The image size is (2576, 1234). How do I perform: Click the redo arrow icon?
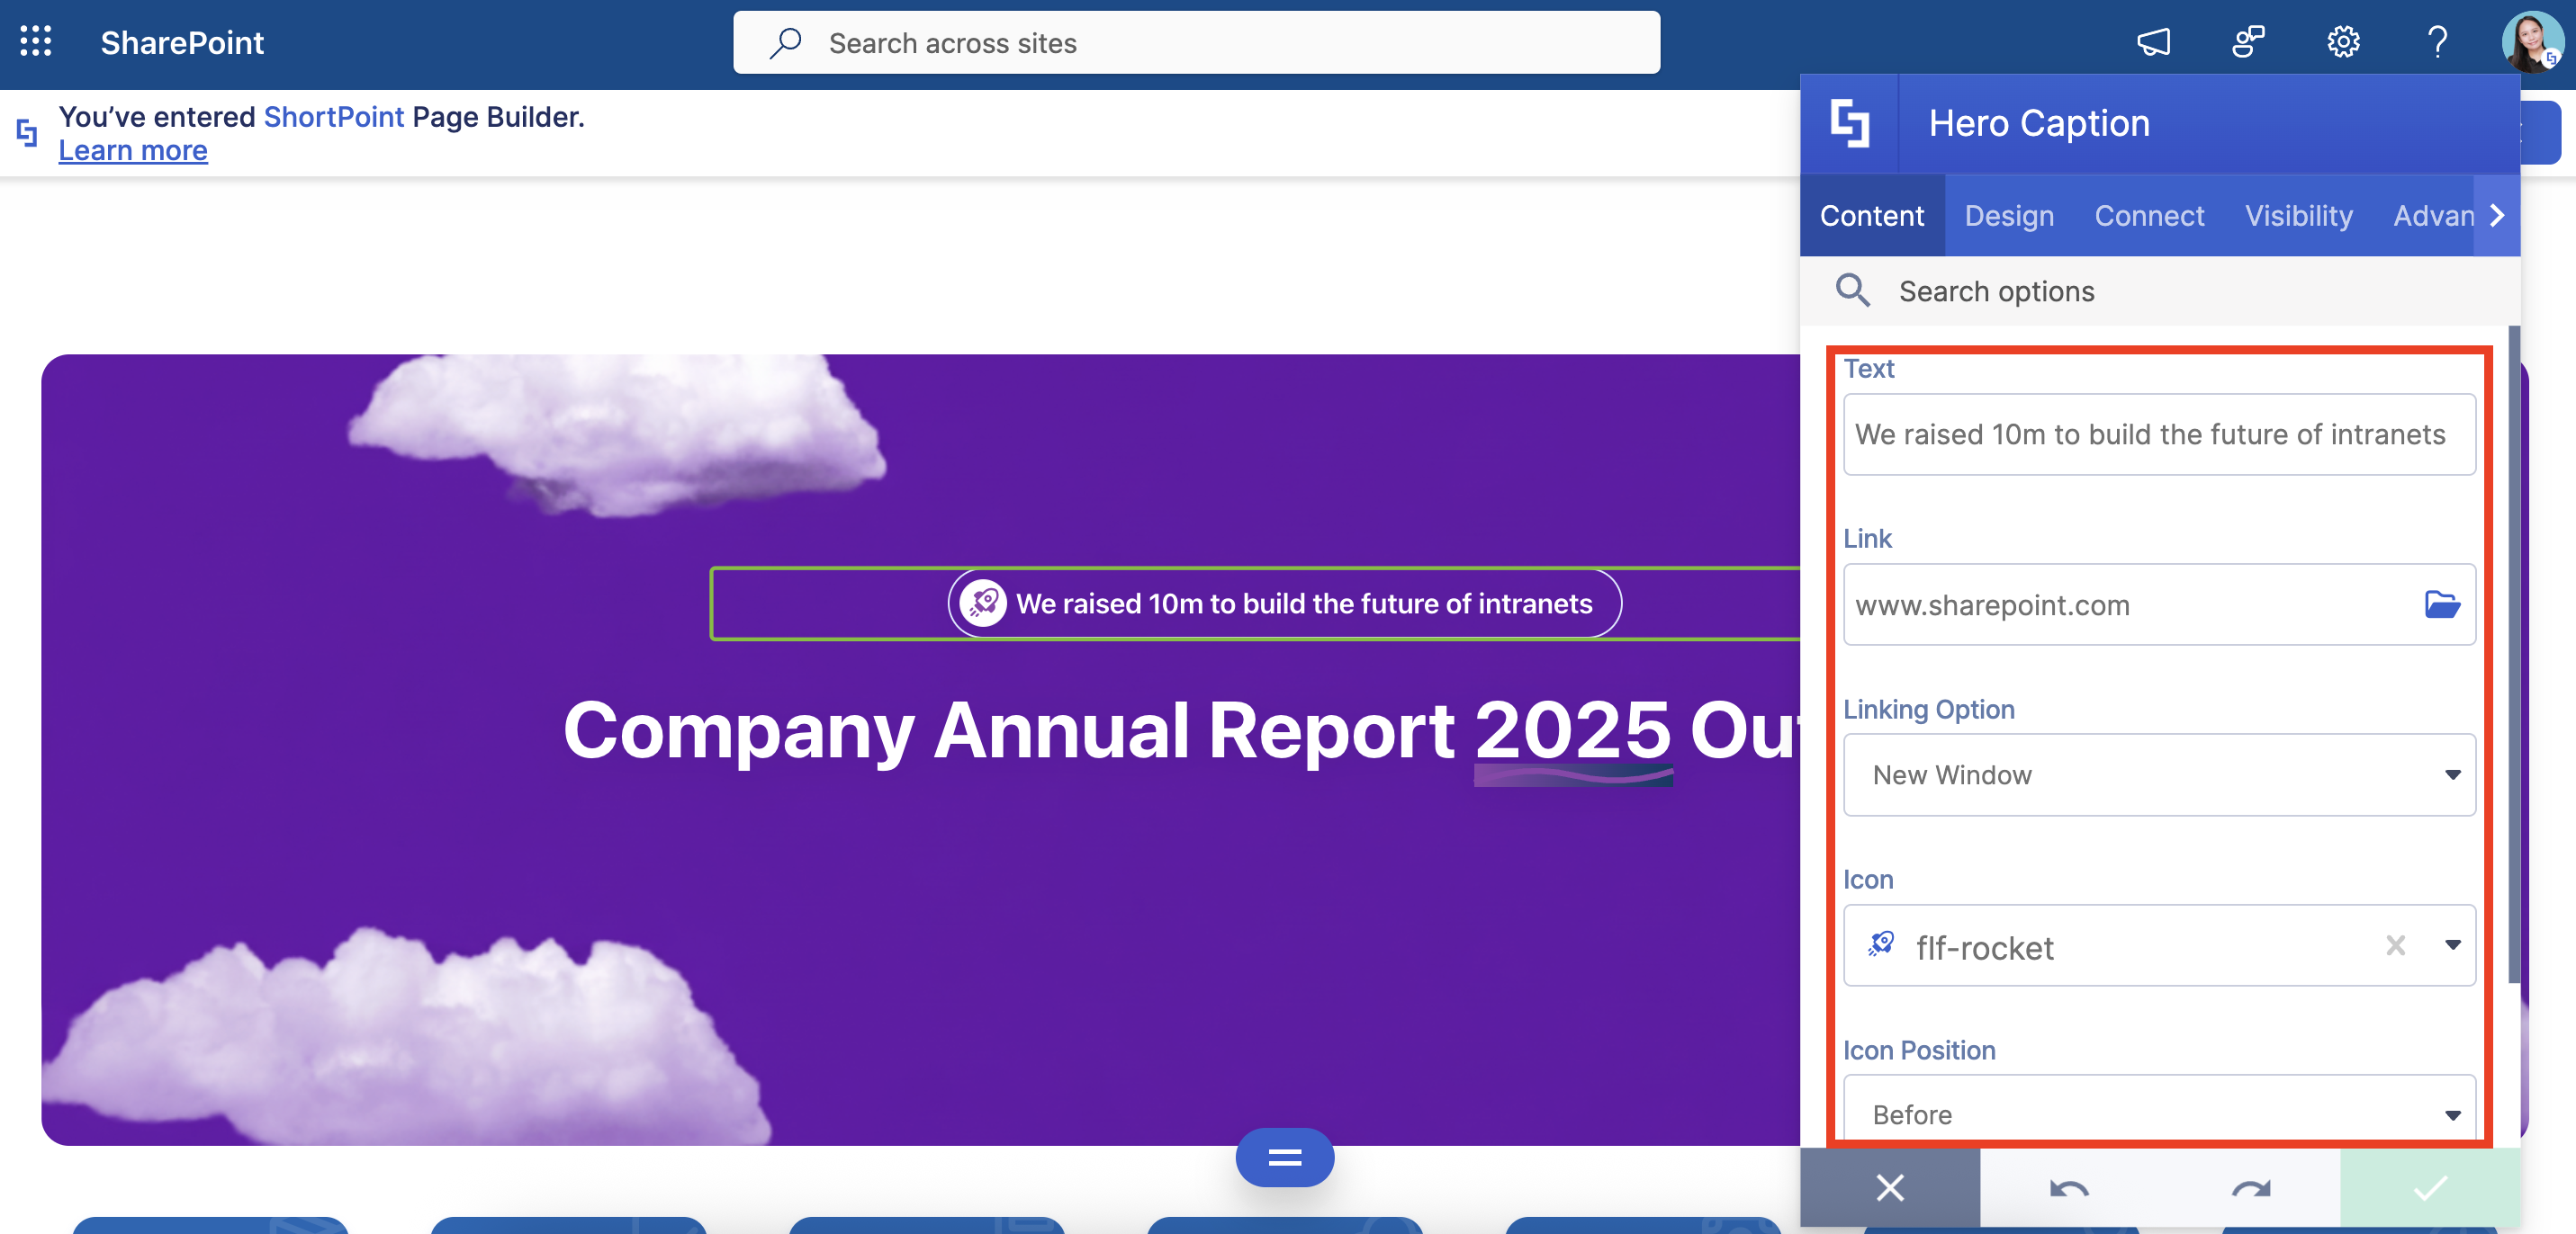[2250, 1188]
